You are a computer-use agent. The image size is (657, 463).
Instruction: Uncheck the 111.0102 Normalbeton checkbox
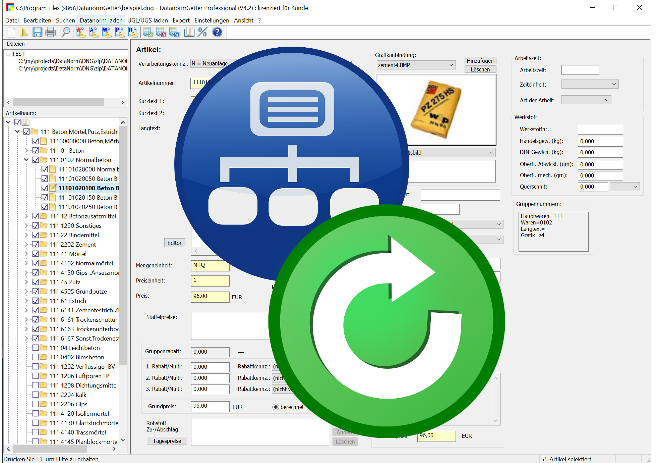36,160
